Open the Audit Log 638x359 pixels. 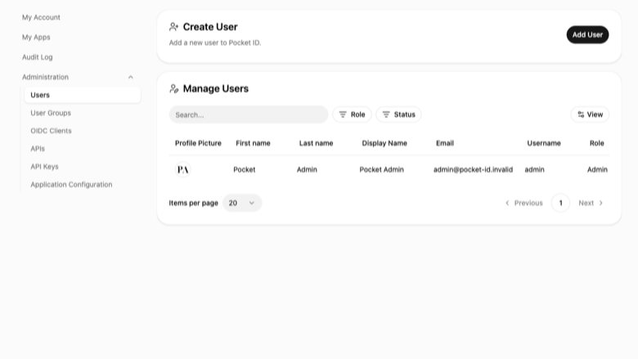[38, 57]
